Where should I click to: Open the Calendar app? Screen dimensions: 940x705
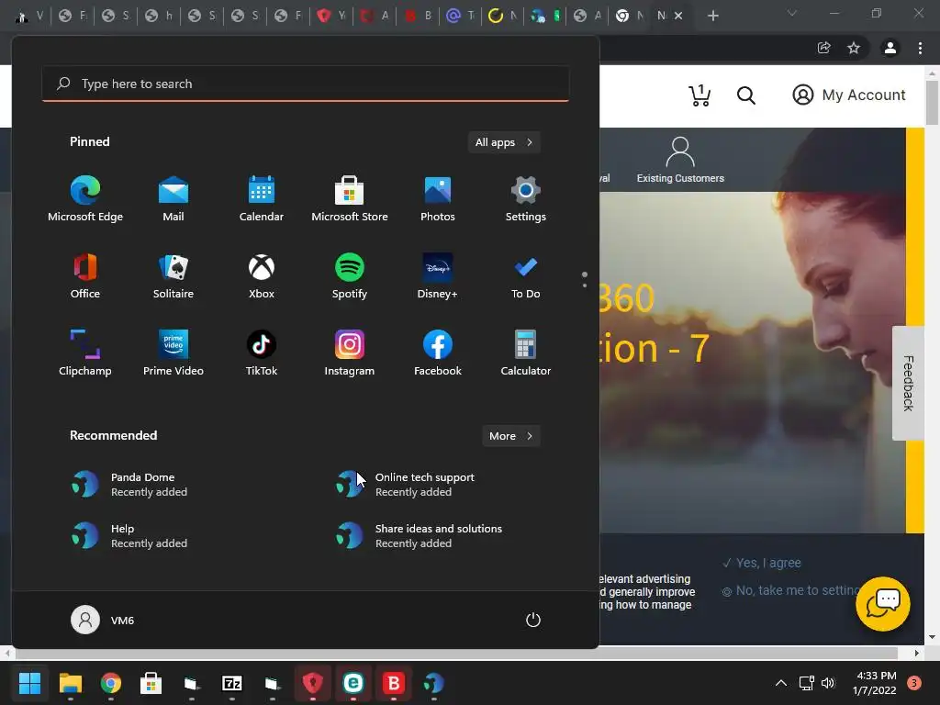pos(262,198)
